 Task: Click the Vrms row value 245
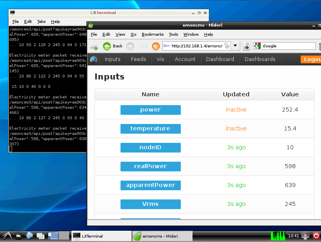pyautogui.click(x=290, y=204)
